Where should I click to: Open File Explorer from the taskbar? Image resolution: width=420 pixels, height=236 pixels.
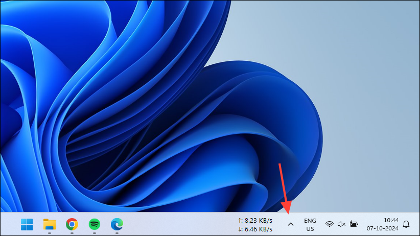coord(50,224)
